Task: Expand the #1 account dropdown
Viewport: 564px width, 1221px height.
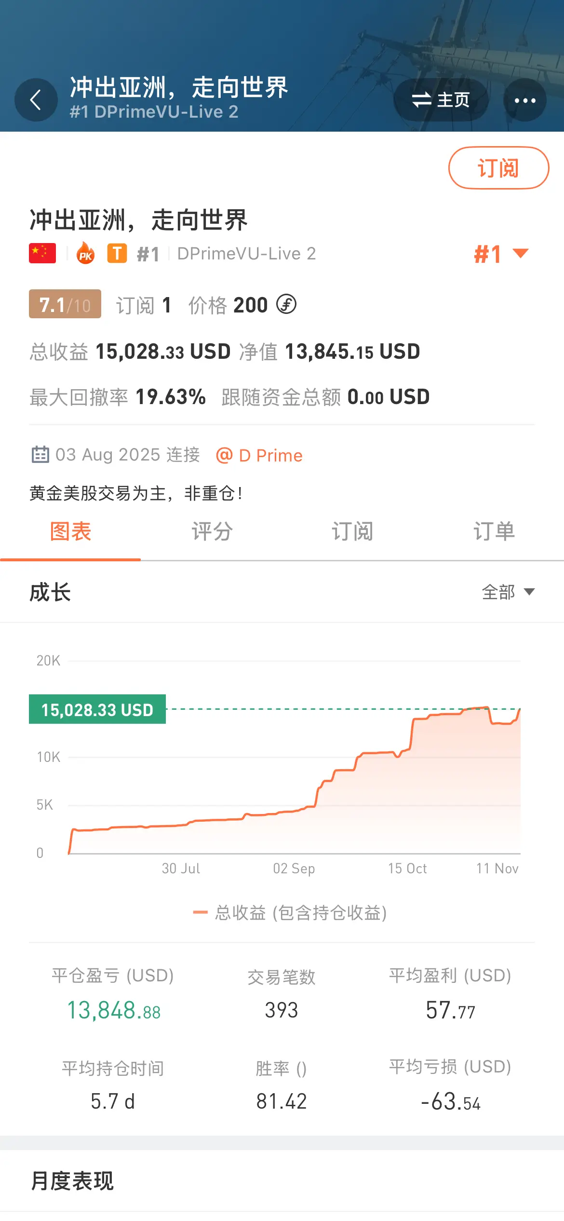Action: [501, 254]
